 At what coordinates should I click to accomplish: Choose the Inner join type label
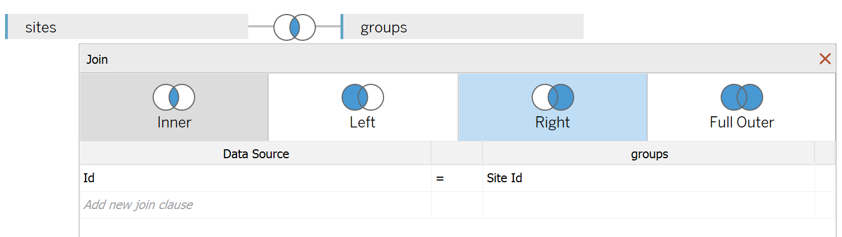click(x=174, y=122)
